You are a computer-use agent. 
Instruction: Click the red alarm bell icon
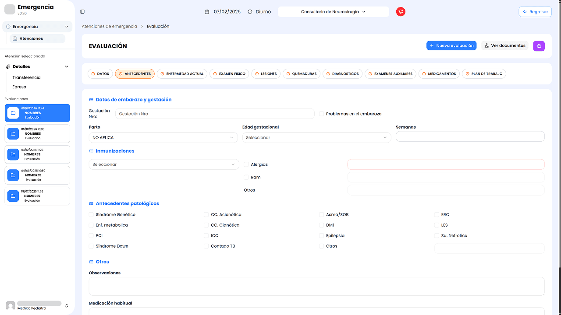click(x=401, y=12)
